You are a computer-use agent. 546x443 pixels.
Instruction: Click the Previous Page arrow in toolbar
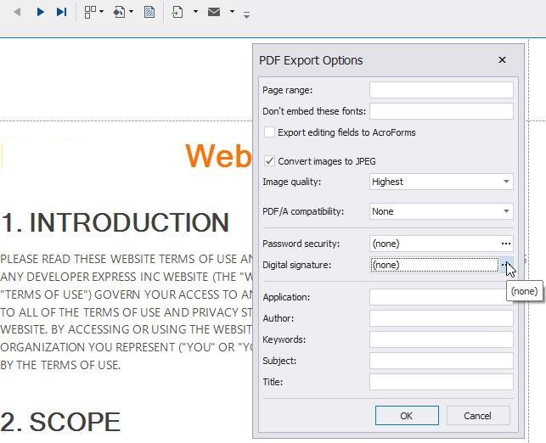pyautogui.click(x=17, y=13)
